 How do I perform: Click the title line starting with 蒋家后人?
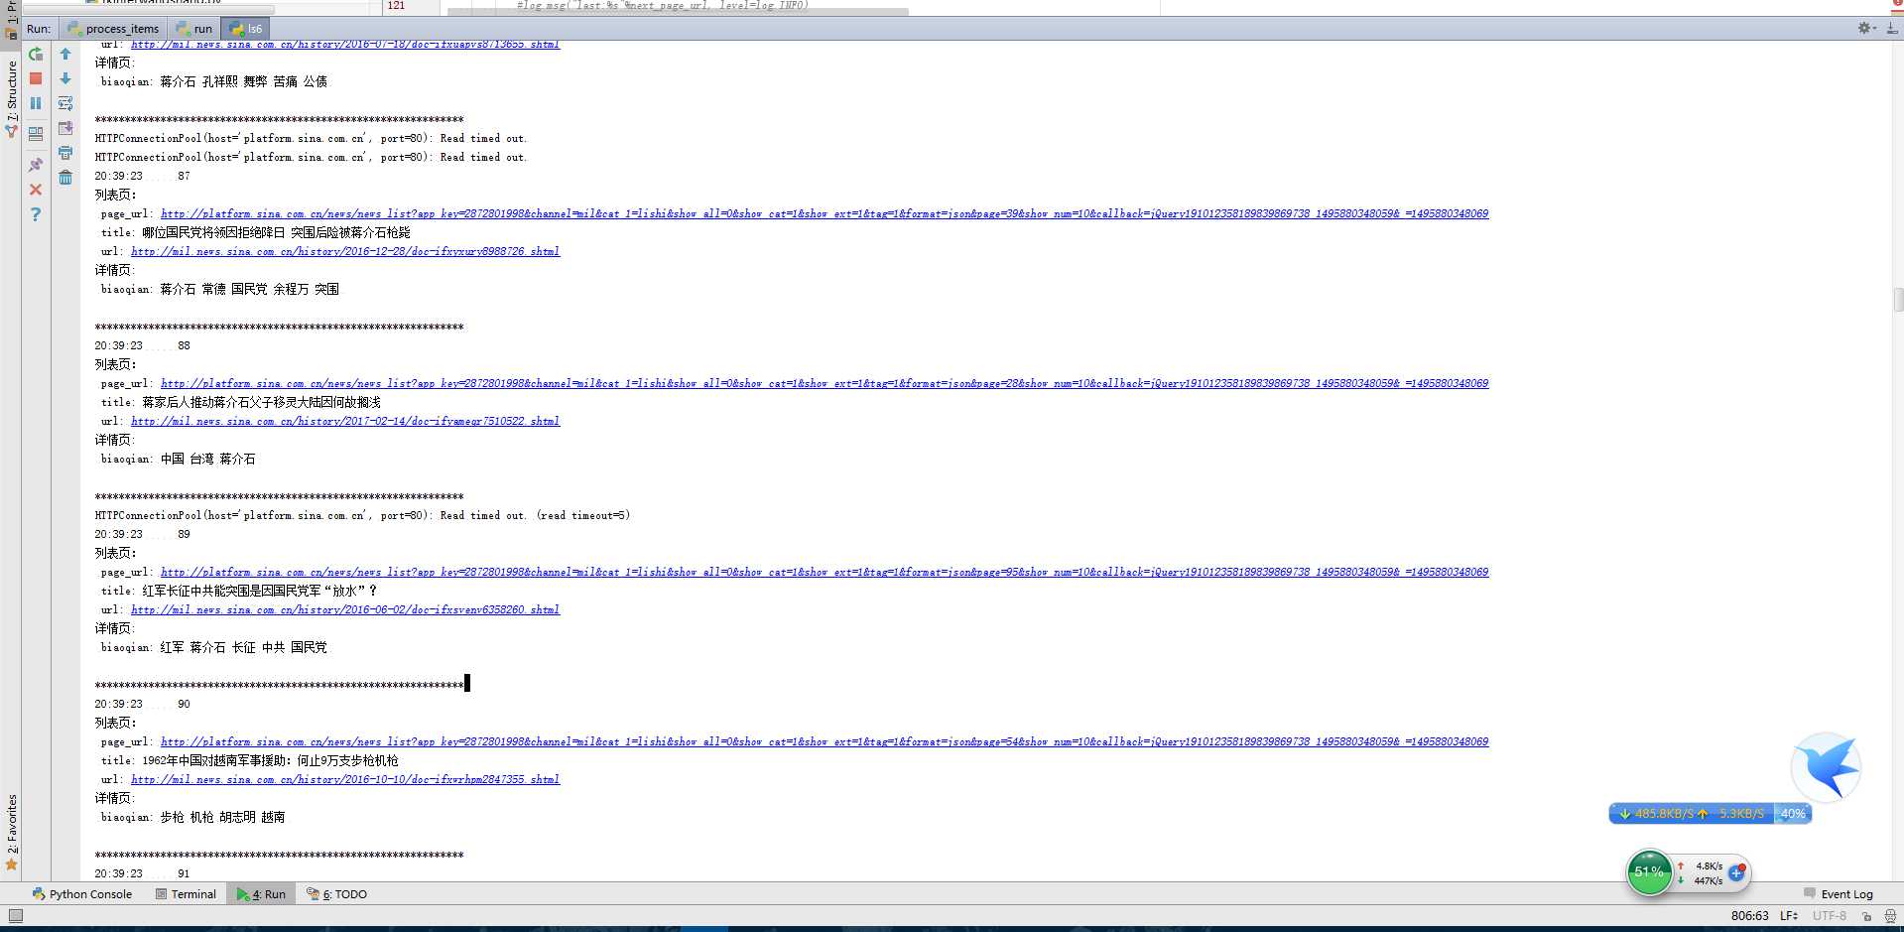click(x=241, y=402)
